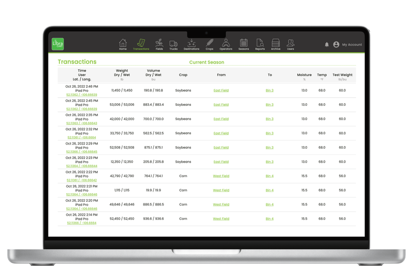Image resolution: width=413 pixels, height=268 pixels.
Task: Open the Archive icon
Action: 276,43
